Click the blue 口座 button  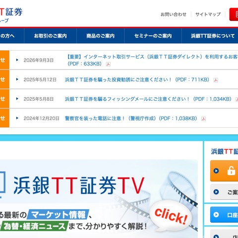(x=224, y=215)
